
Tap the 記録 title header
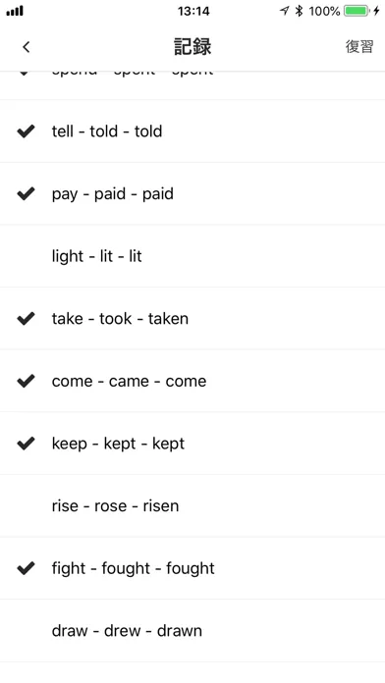coord(192,46)
